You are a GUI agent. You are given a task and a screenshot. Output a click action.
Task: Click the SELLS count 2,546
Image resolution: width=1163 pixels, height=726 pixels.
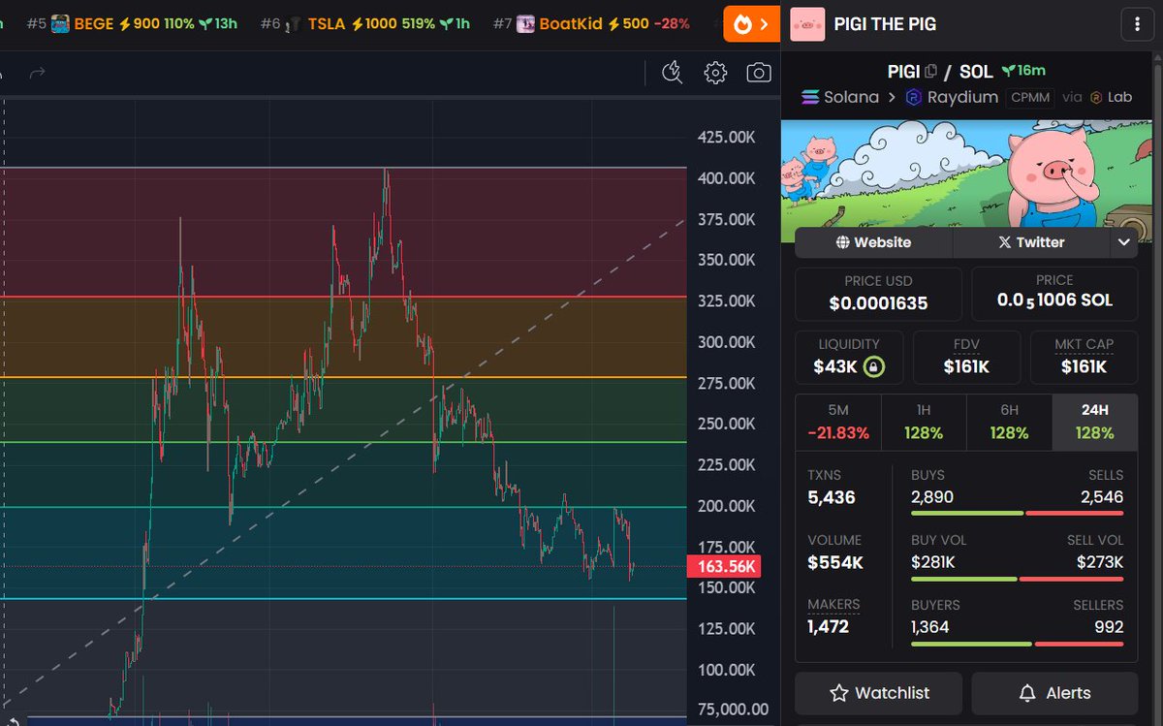[1102, 497]
